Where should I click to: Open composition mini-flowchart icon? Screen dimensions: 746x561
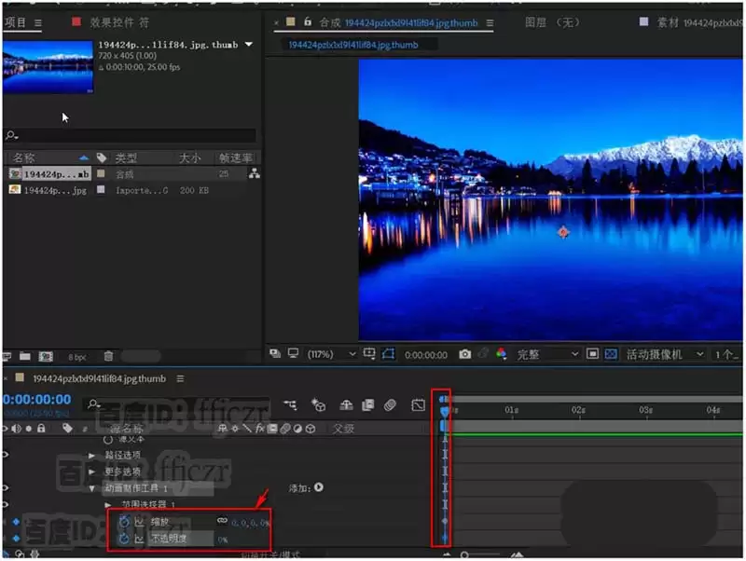pos(290,405)
